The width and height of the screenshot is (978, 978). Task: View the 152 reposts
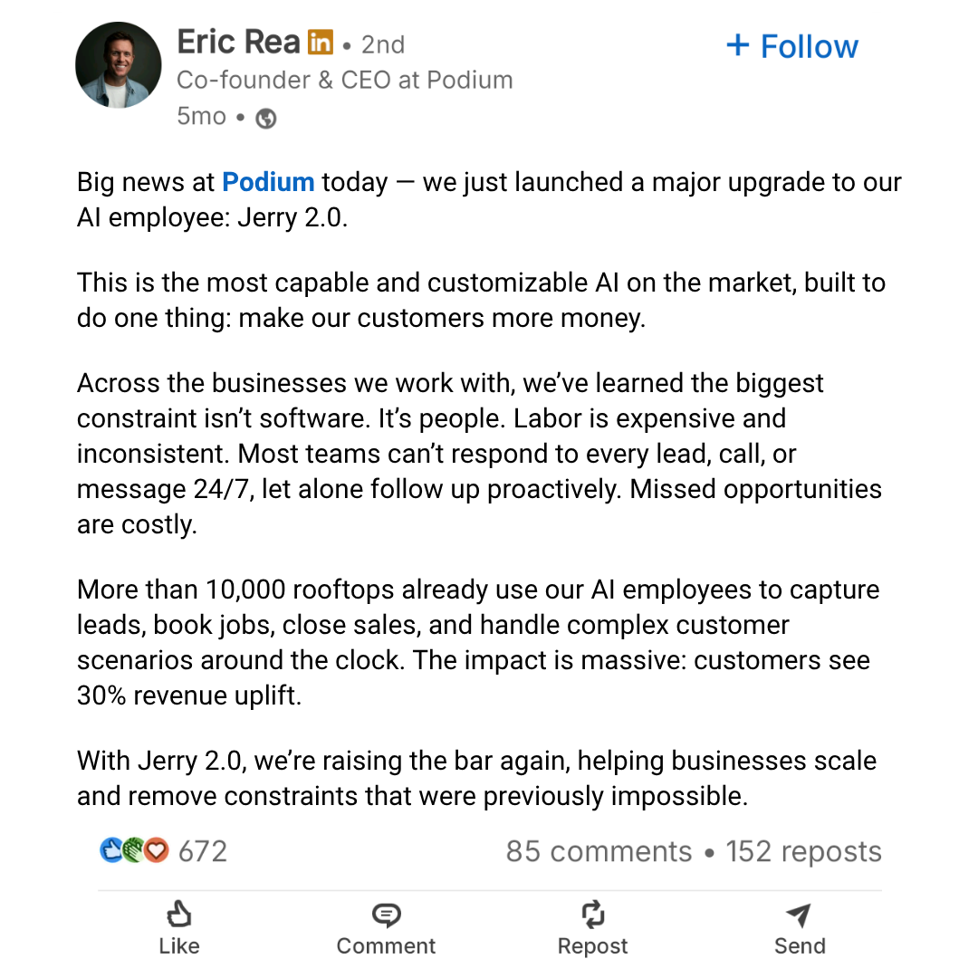click(803, 851)
